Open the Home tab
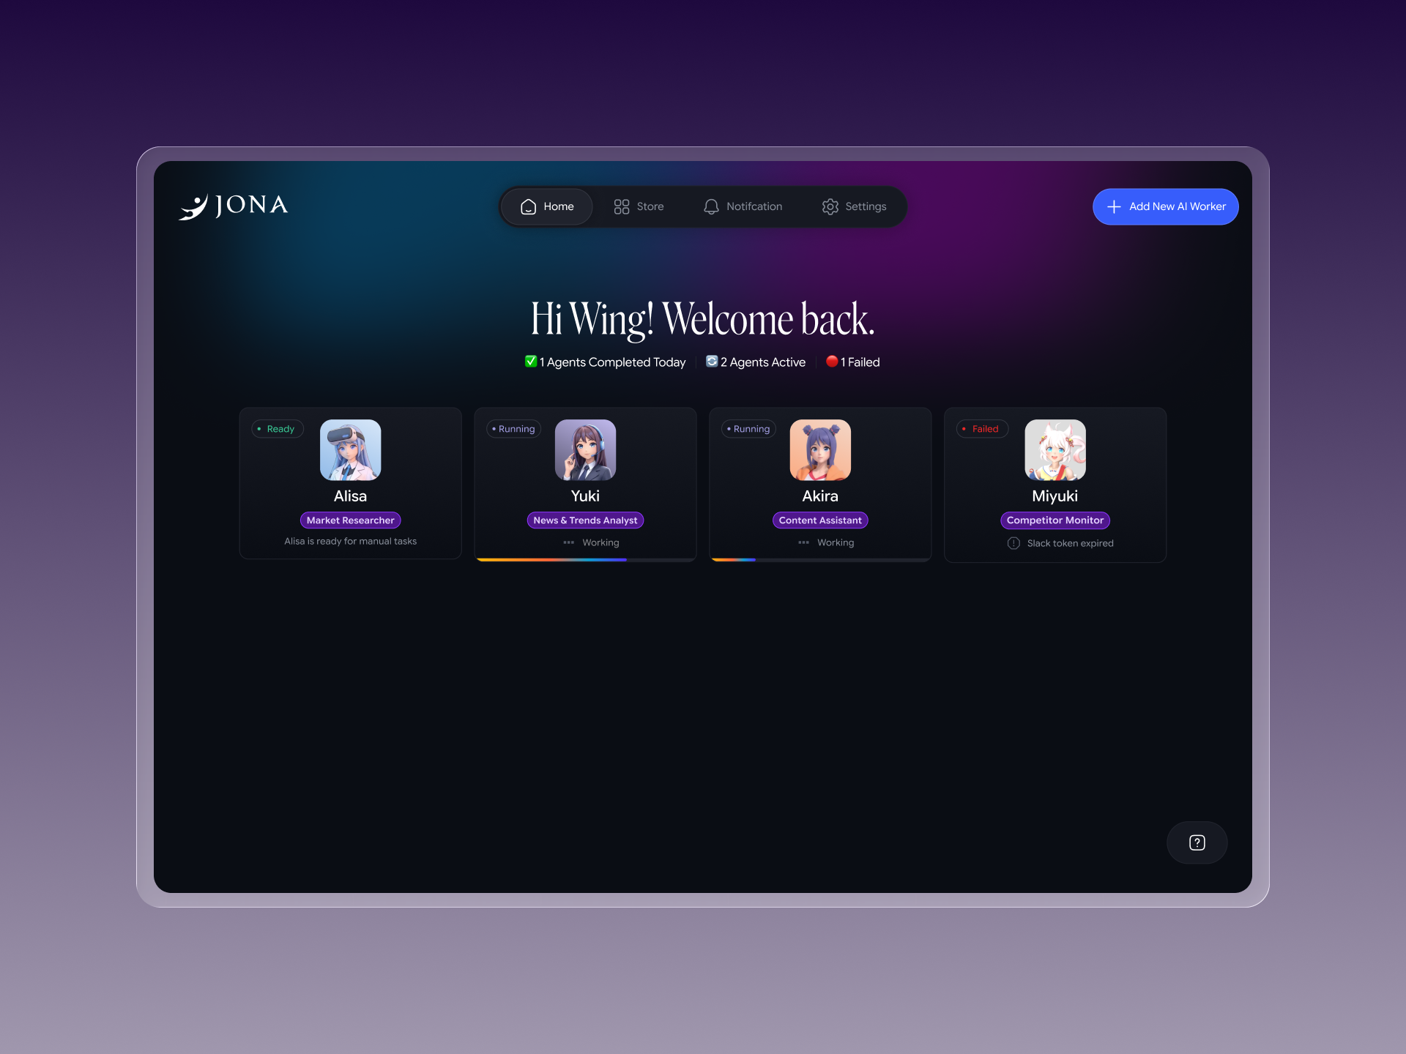1406x1054 pixels. point(547,206)
